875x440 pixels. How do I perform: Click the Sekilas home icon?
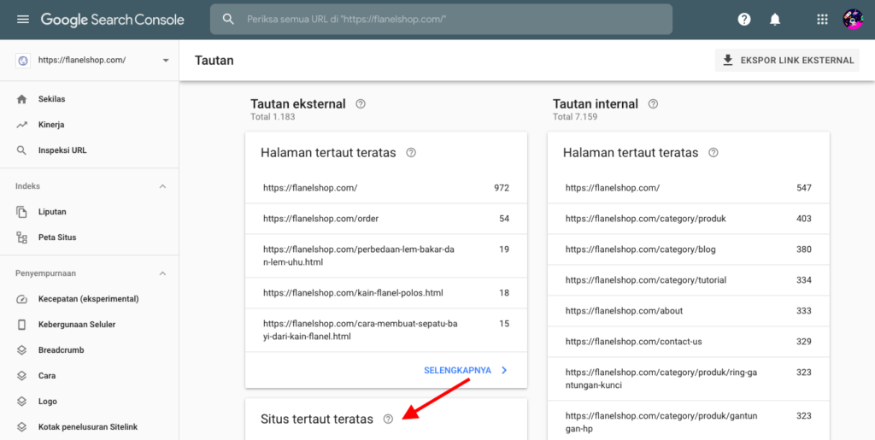[x=21, y=99]
